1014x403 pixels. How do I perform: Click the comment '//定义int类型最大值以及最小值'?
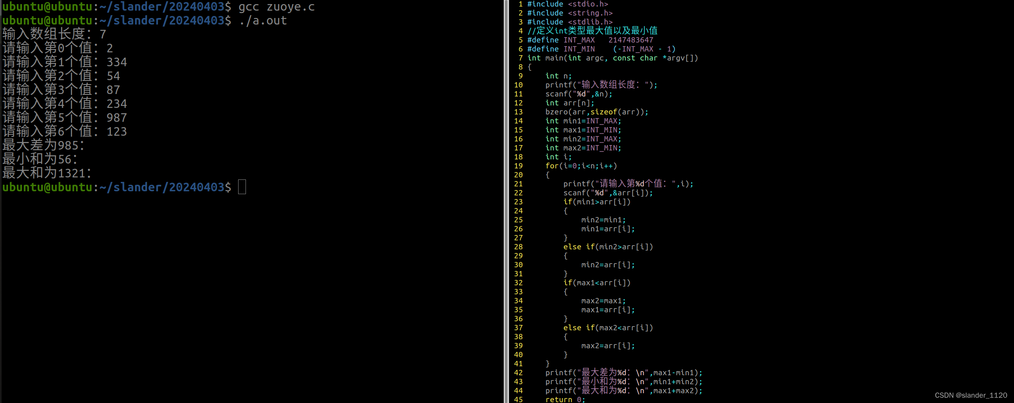pos(592,31)
